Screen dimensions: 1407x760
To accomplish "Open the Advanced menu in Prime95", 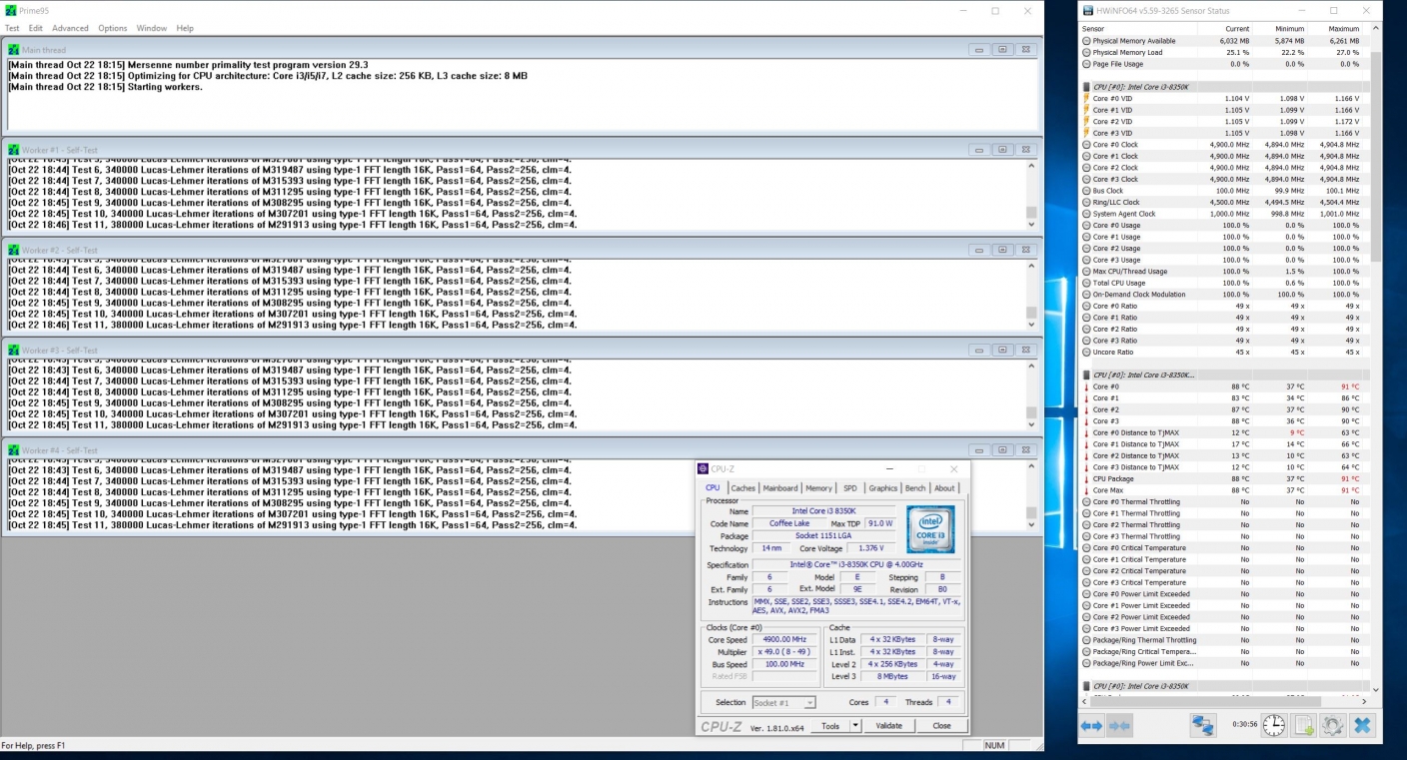I will tap(70, 28).
